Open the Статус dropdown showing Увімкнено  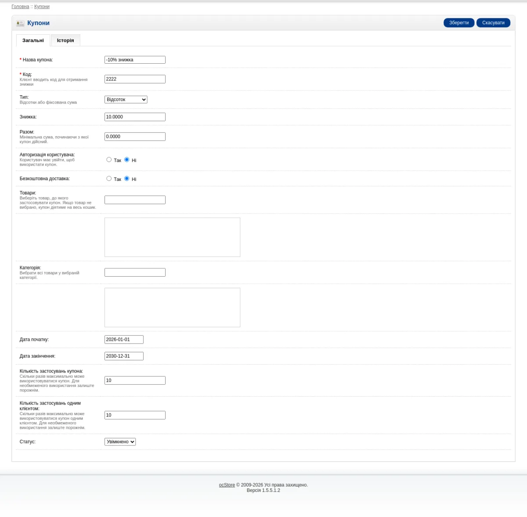click(x=120, y=442)
